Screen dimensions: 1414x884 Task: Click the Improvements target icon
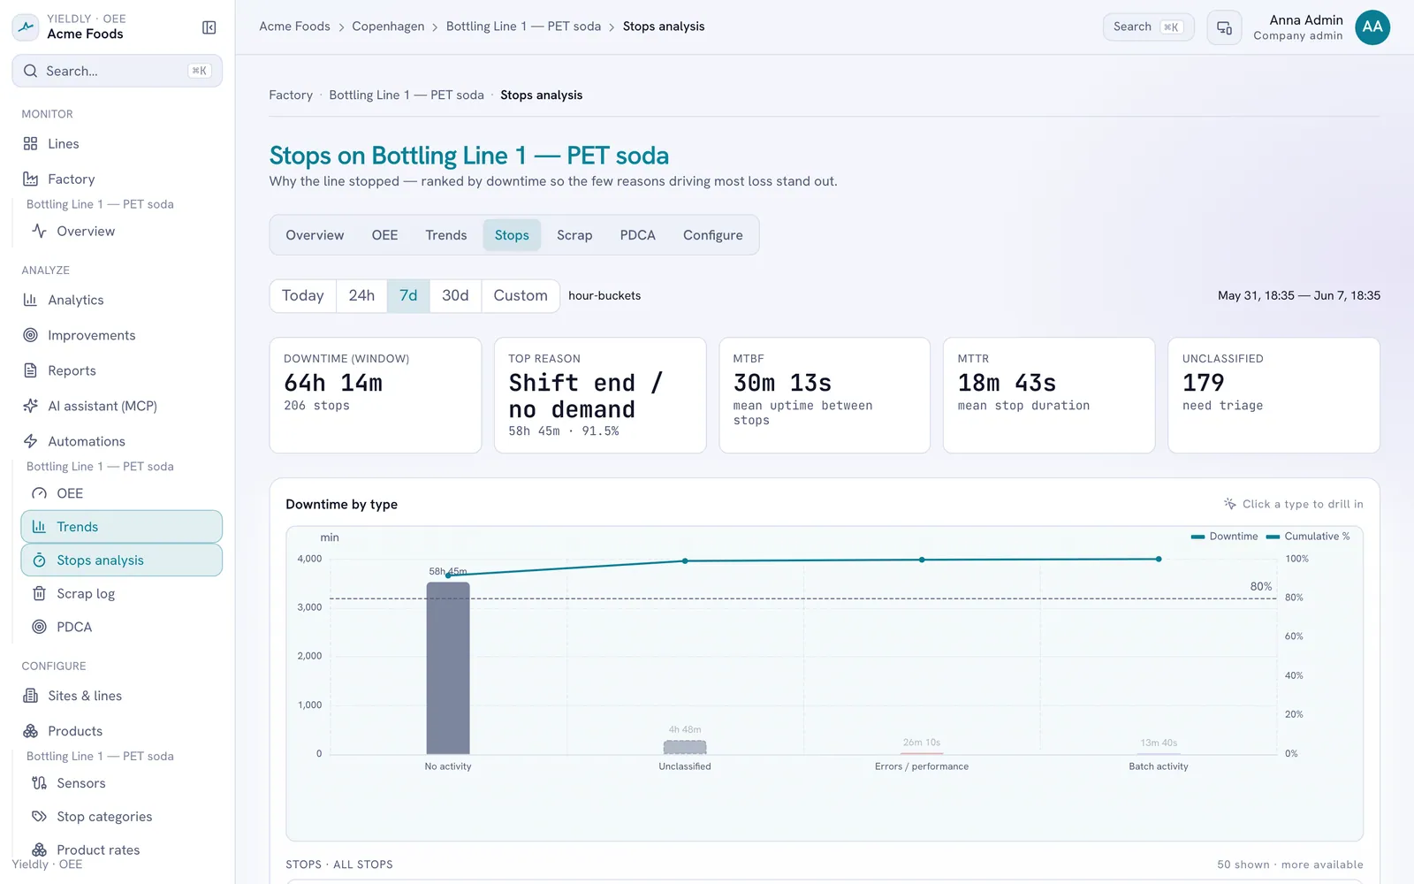click(x=31, y=335)
